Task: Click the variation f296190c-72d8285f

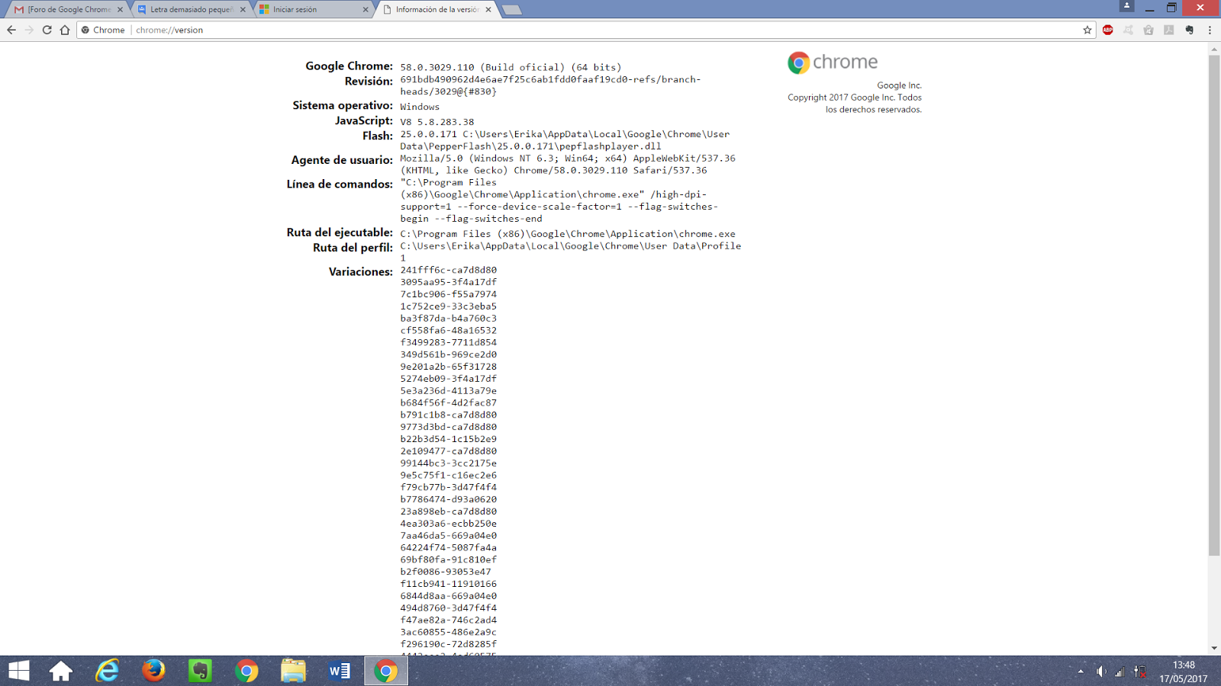Action: click(x=449, y=644)
